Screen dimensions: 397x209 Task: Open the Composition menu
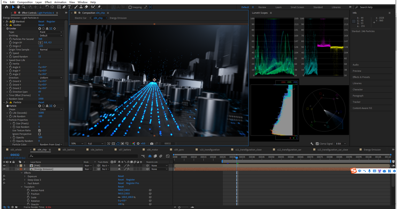[x=25, y=2]
